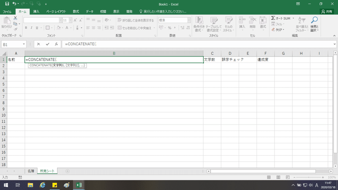338x190 pixels.
Task: Click cell C1 containing 文字数
Action: (212, 60)
